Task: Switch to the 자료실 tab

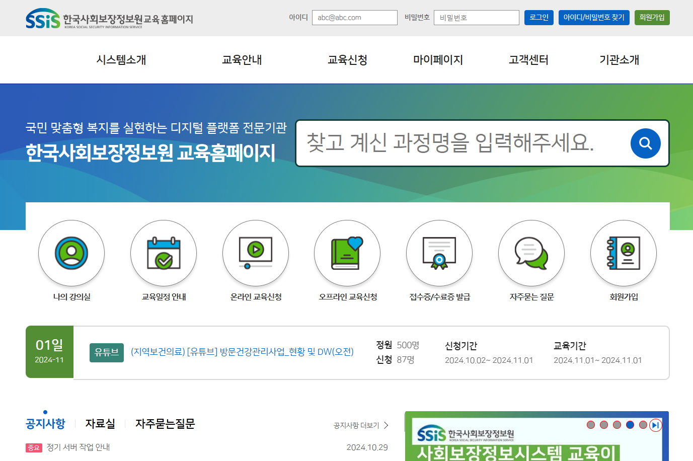Action: tap(100, 423)
